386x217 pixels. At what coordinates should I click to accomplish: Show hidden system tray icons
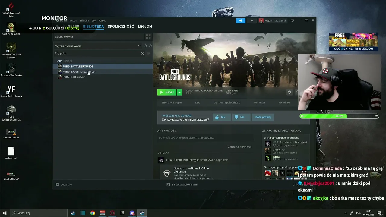[346, 213]
